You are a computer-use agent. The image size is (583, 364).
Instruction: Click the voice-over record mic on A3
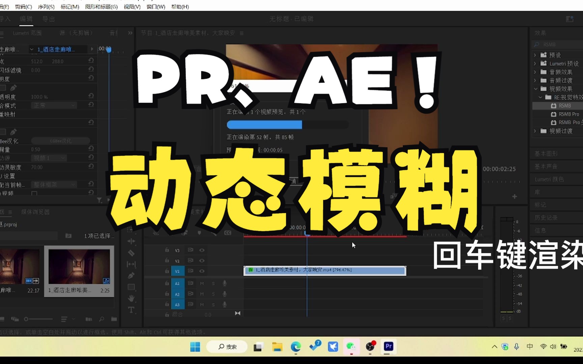[224, 304]
